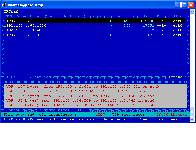Click the Flags column header
This screenshot has height=150, width=196.
(163, 16)
